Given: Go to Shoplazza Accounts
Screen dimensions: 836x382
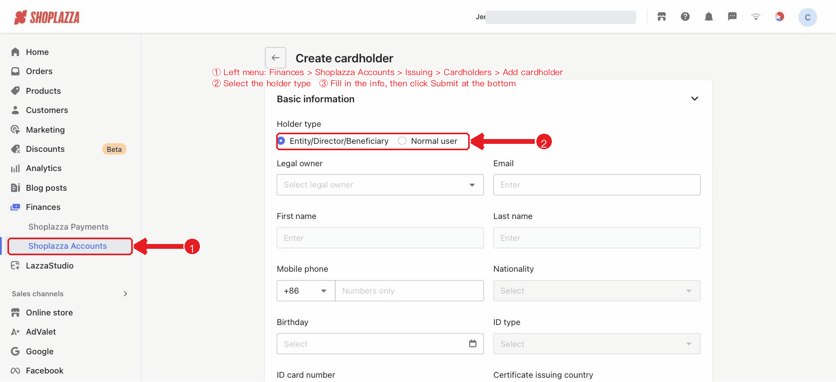Looking at the screenshot, I should click(x=68, y=246).
